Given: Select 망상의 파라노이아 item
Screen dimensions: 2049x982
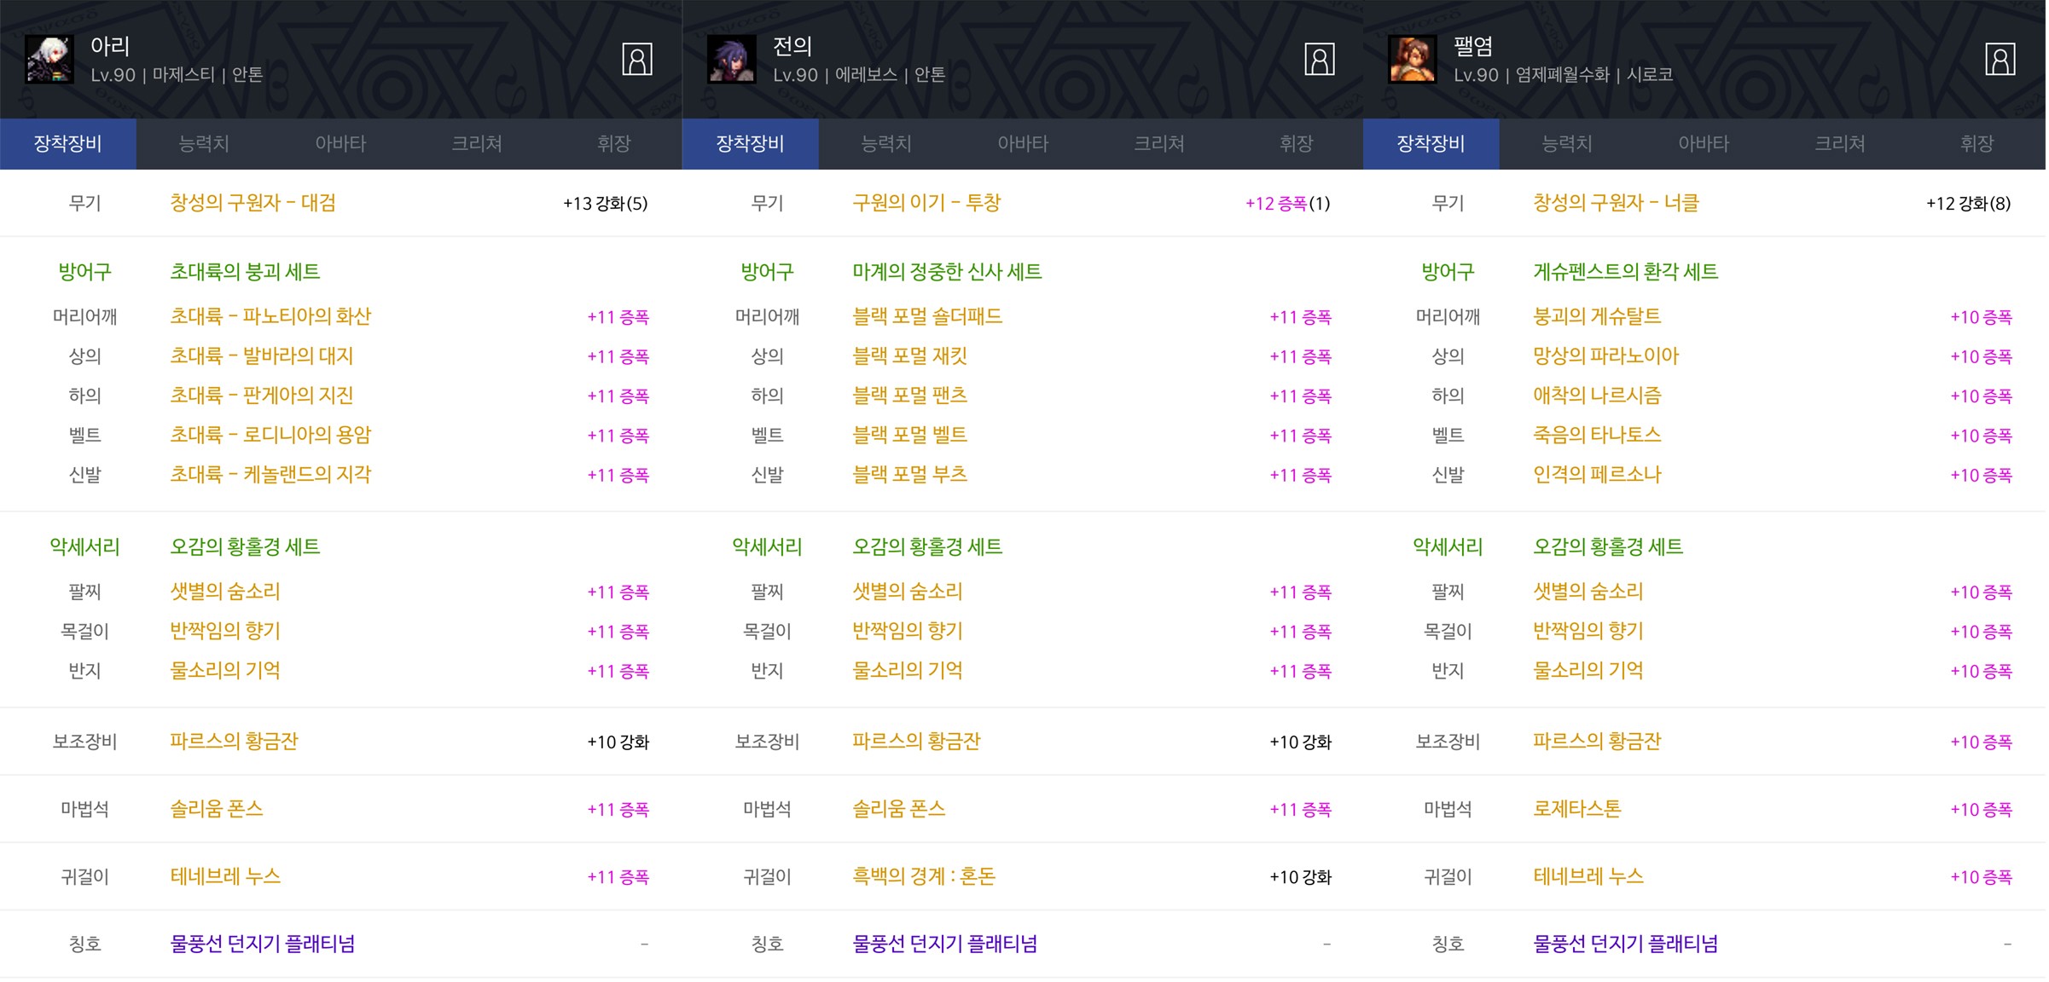Looking at the screenshot, I should [x=1605, y=355].
